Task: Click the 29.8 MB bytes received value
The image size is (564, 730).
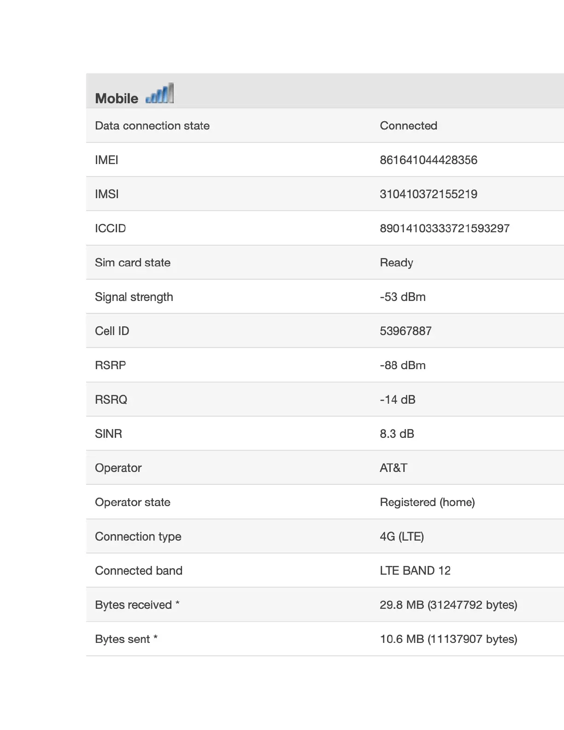Action: click(449, 605)
